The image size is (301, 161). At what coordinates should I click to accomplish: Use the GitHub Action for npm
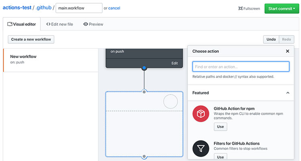(220, 127)
